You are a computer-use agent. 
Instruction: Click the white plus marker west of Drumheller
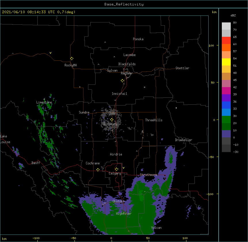point(176,108)
